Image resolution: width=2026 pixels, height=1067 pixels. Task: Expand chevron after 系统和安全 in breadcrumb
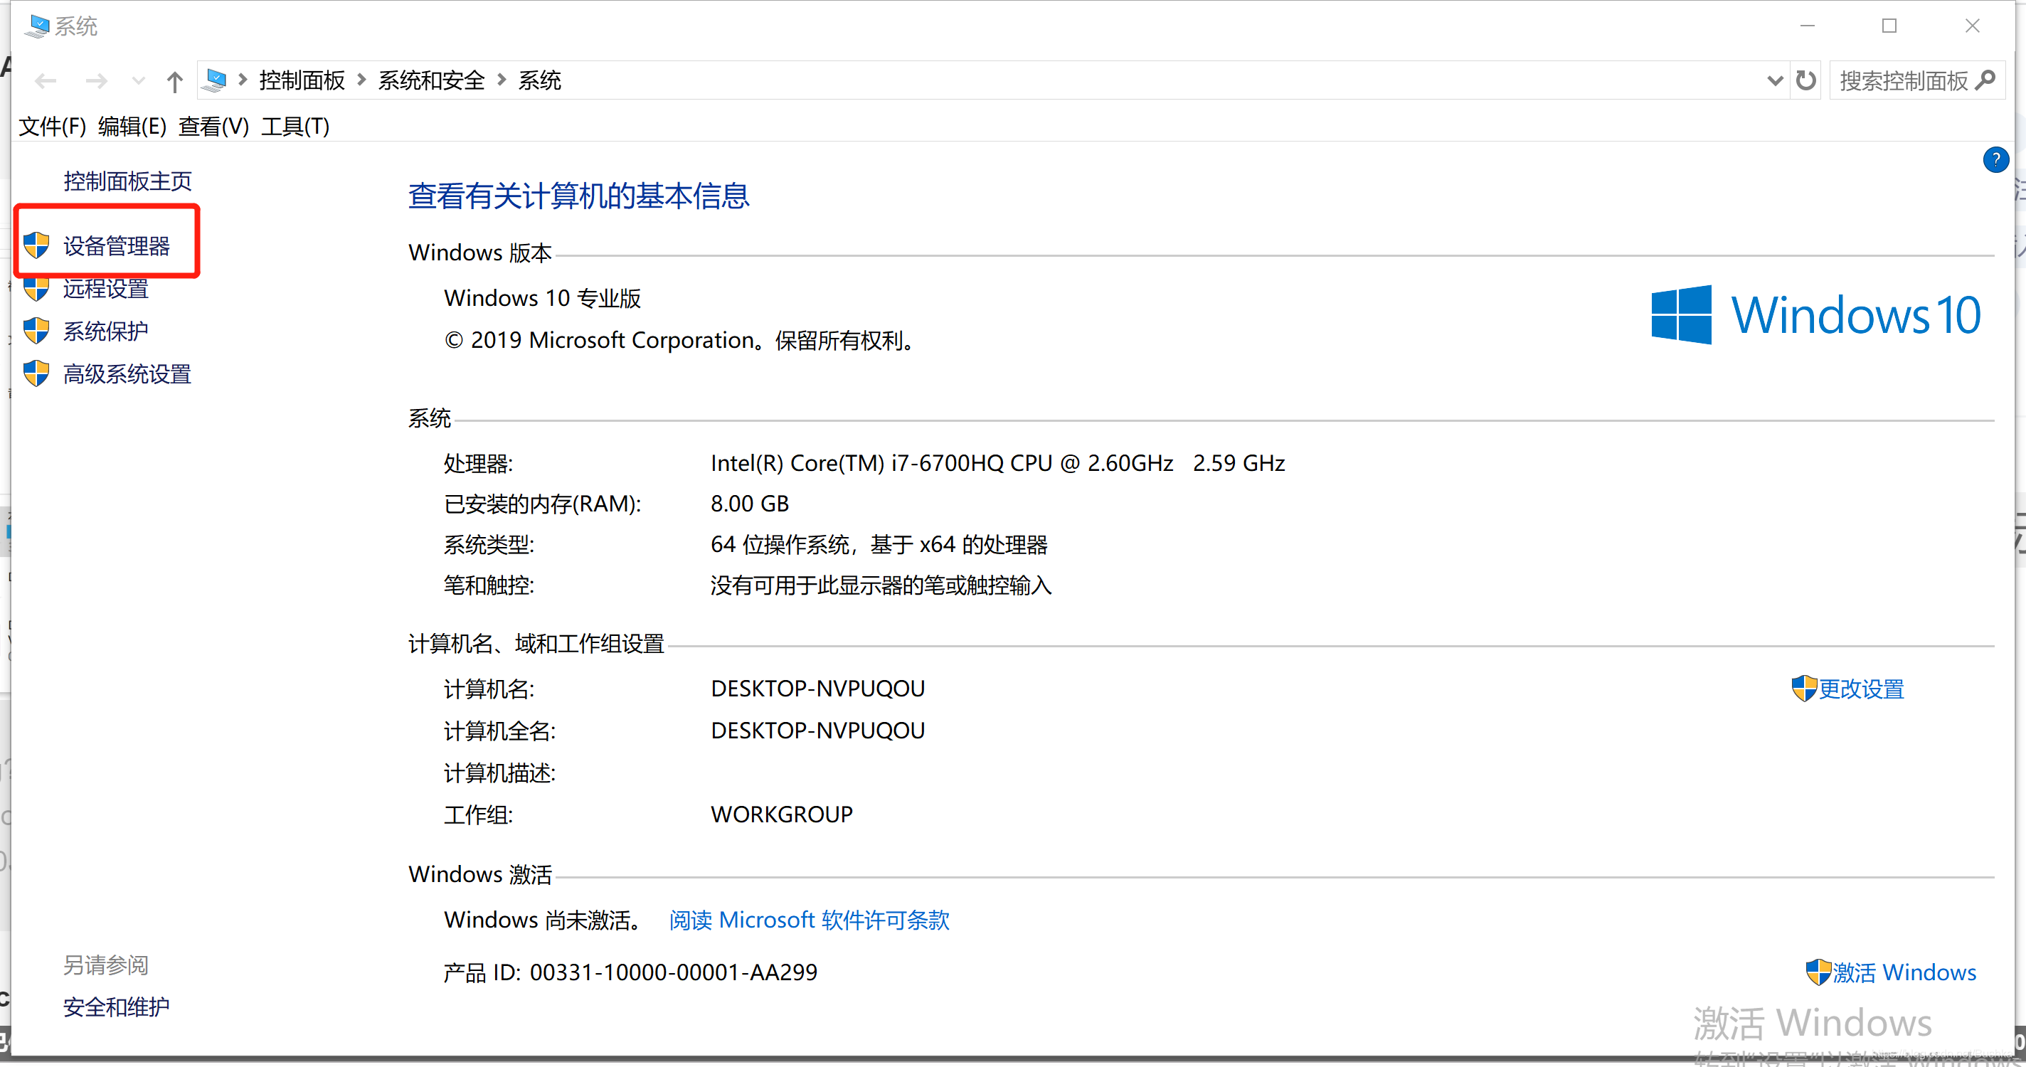pyautogui.click(x=502, y=80)
